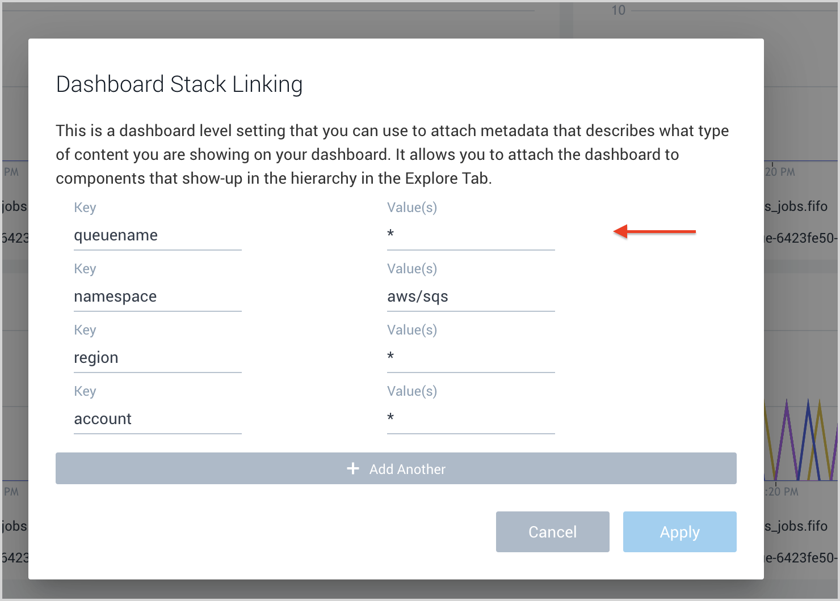Click the Value field containing aws/sqs

coord(470,297)
